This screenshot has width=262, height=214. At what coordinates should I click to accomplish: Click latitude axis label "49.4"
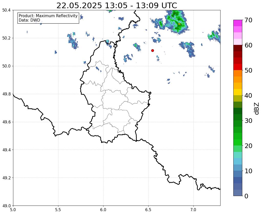pyautogui.click(x=6, y=150)
